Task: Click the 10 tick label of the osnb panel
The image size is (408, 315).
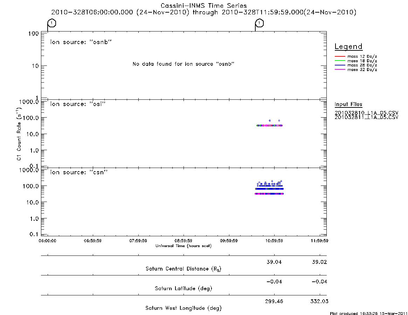Action: (35, 66)
